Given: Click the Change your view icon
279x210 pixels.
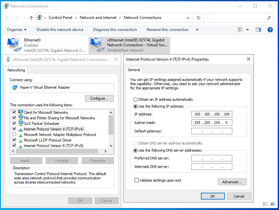Looking at the screenshot, I should coord(240,30).
